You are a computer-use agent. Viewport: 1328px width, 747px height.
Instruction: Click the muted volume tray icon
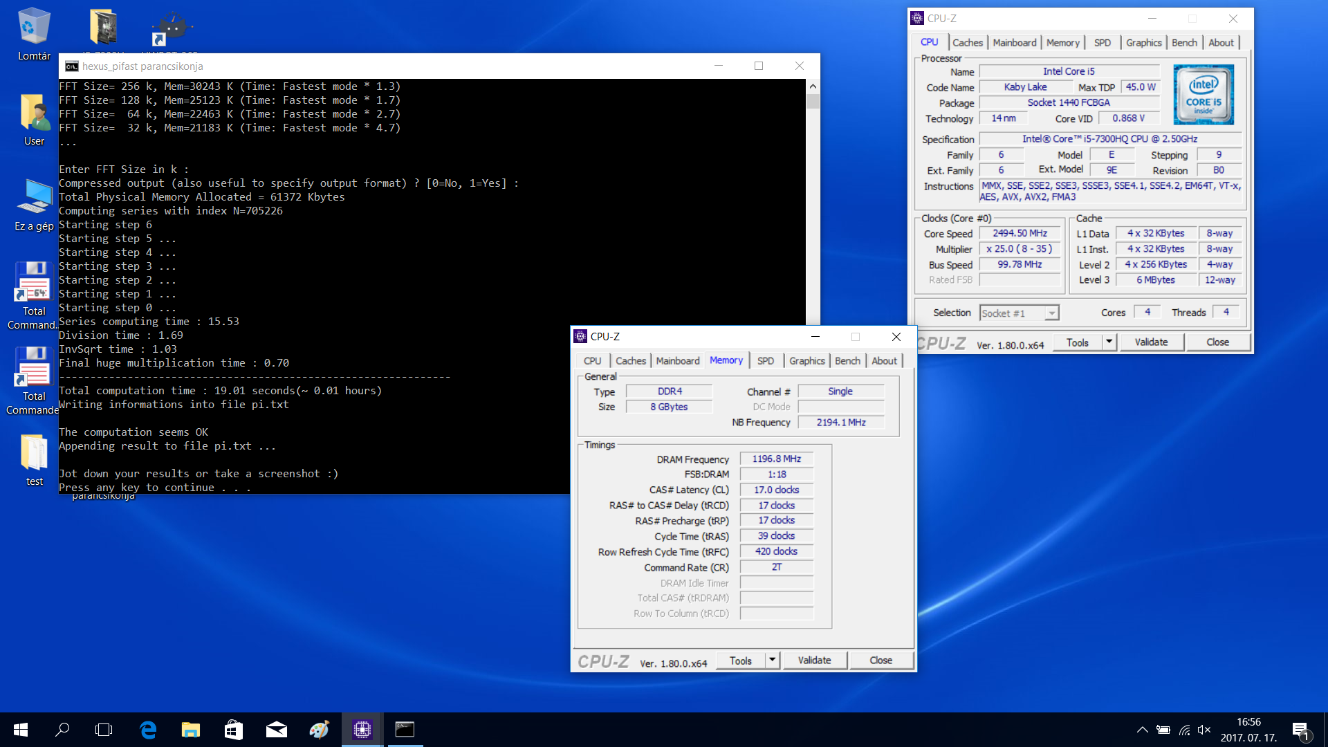coord(1204,730)
